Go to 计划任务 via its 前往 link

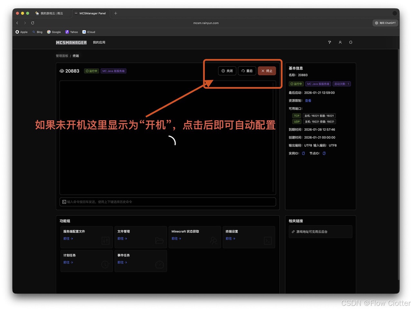[68, 262]
